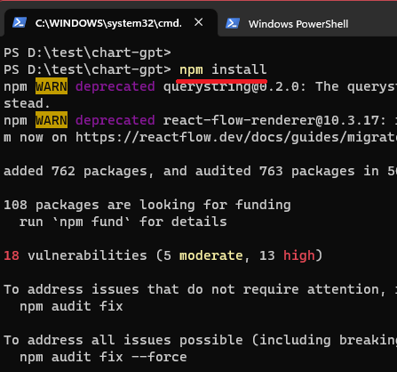Click the plain npm audit fix line without --force
Viewport: 397px width, 372px height.
click(71, 306)
